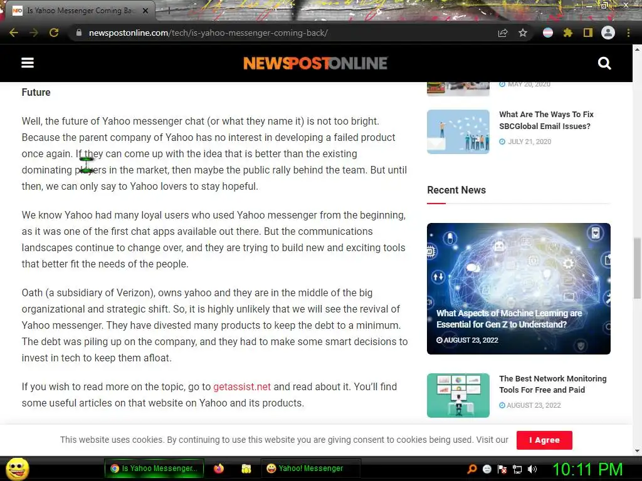Toggle the browser side panel
642x481 pixels.
588,33
